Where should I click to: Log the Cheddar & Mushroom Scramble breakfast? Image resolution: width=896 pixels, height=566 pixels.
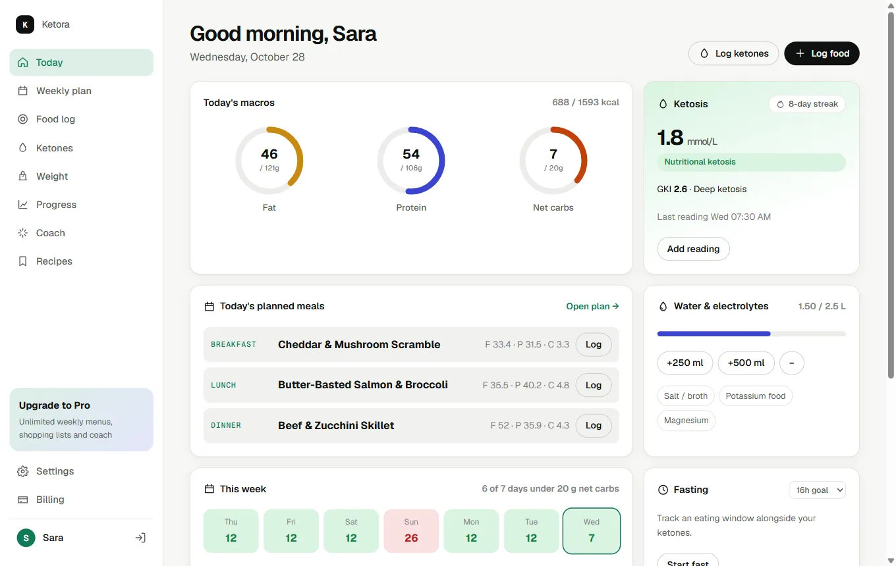594,344
